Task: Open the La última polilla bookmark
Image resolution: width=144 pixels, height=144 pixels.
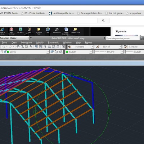Action: 61,13
